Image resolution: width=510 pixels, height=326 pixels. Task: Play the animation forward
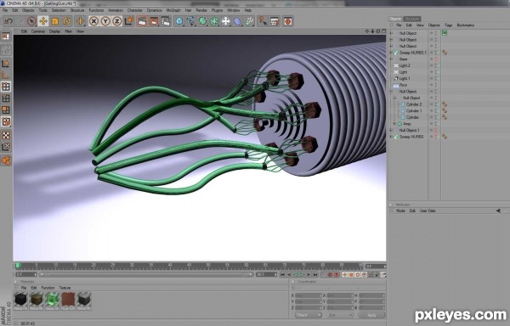click(302, 275)
